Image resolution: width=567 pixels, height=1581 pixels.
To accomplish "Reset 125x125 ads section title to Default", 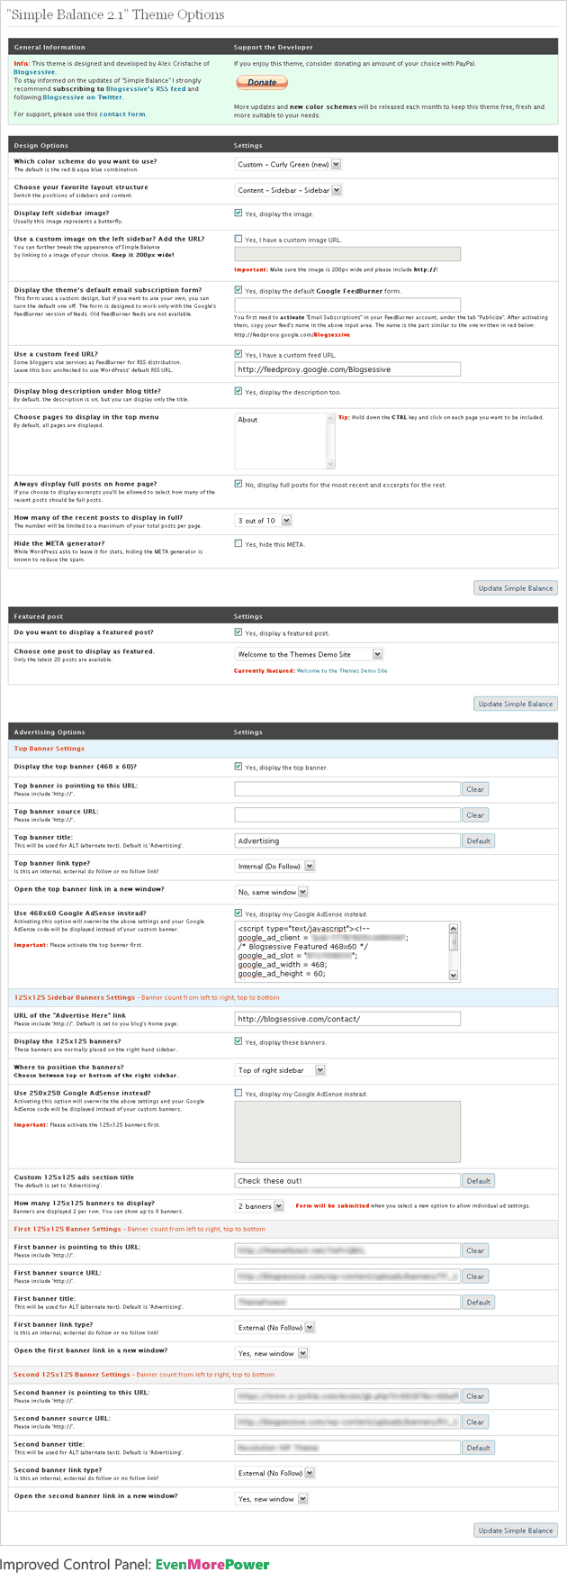I will pyautogui.click(x=478, y=1181).
